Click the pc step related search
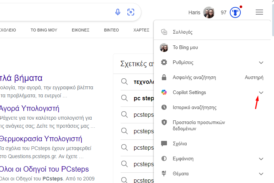 coord(144,98)
